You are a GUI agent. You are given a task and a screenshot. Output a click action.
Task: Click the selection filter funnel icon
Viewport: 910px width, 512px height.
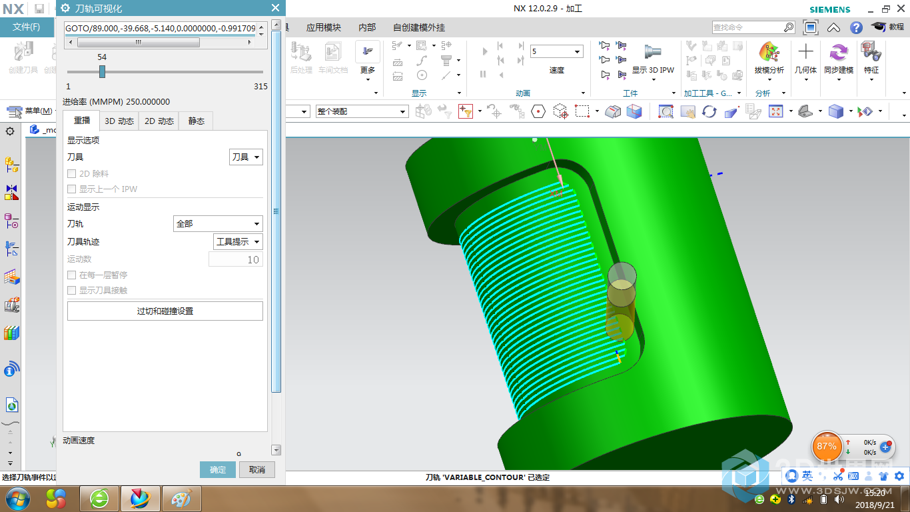tap(464, 111)
